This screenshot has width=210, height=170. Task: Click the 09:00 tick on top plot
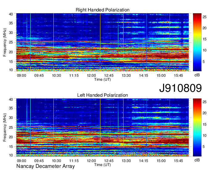click(21, 75)
